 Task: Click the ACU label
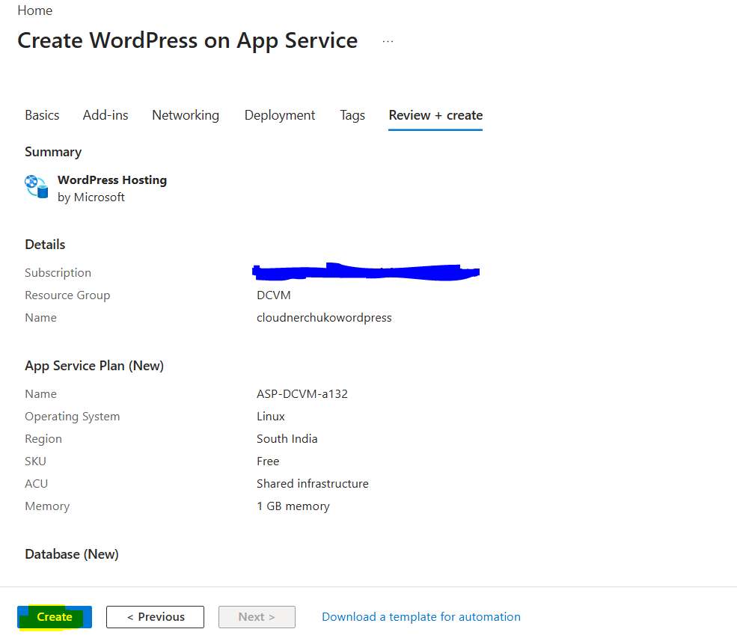[36, 484]
